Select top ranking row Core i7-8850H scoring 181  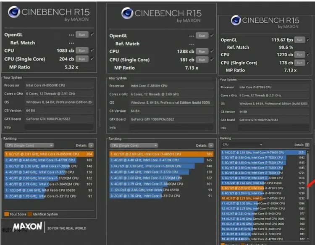tap(161, 154)
